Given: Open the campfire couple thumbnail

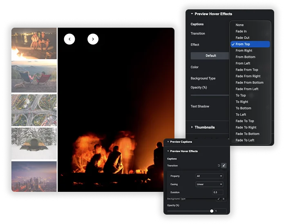Looking at the screenshot, I should click(34, 44).
